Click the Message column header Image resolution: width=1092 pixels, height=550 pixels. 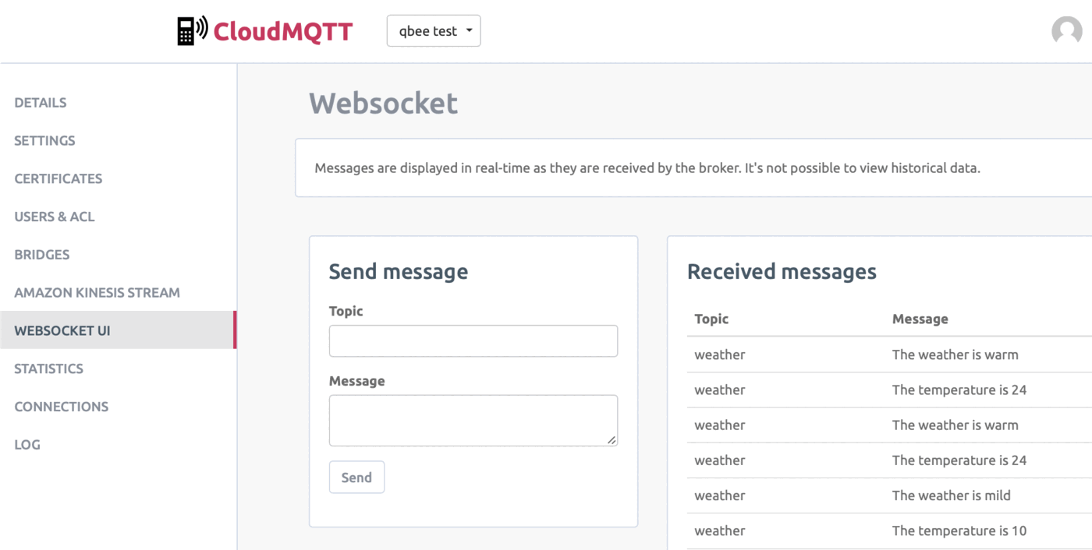920,319
